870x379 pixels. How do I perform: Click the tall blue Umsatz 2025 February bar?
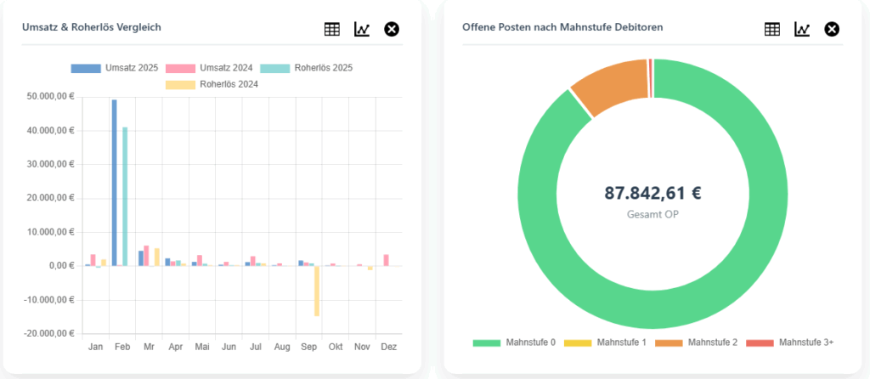pyautogui.click(x=115, y=183)
